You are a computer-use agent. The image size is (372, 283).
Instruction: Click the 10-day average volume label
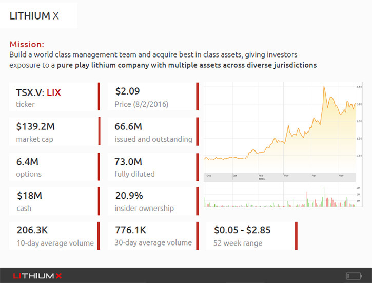[x=55, y=243]
